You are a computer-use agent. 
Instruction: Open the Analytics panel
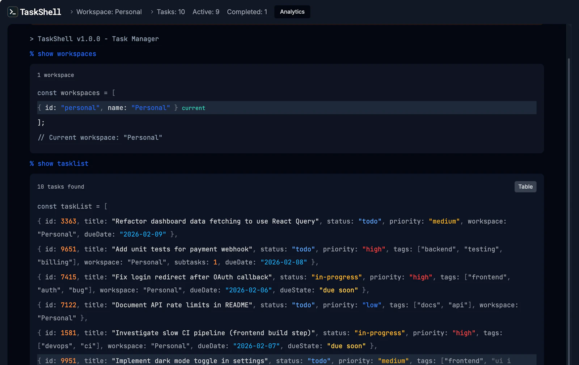click(292, 12)
